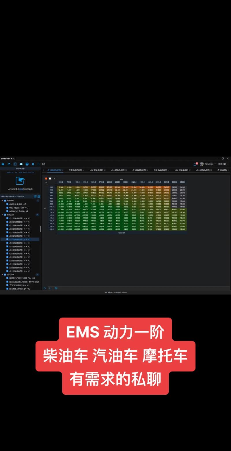Toggle the 故障代码 group checkbox

click(x=5, y=201)
